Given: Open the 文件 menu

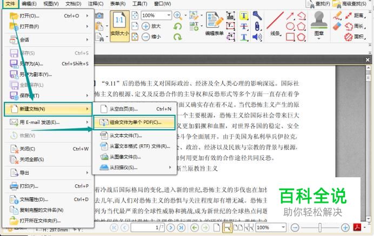Looking at the screenshot, I should point(10,4).
